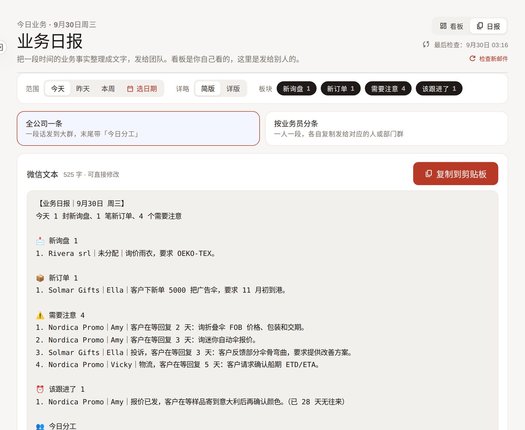Click the 最后检查: 9月30日 03:16 timestamp
Viewport: 525px width, 430px height.
471,45
